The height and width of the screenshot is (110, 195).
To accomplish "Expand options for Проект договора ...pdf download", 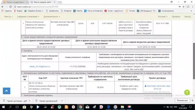I will click(30, 101).
